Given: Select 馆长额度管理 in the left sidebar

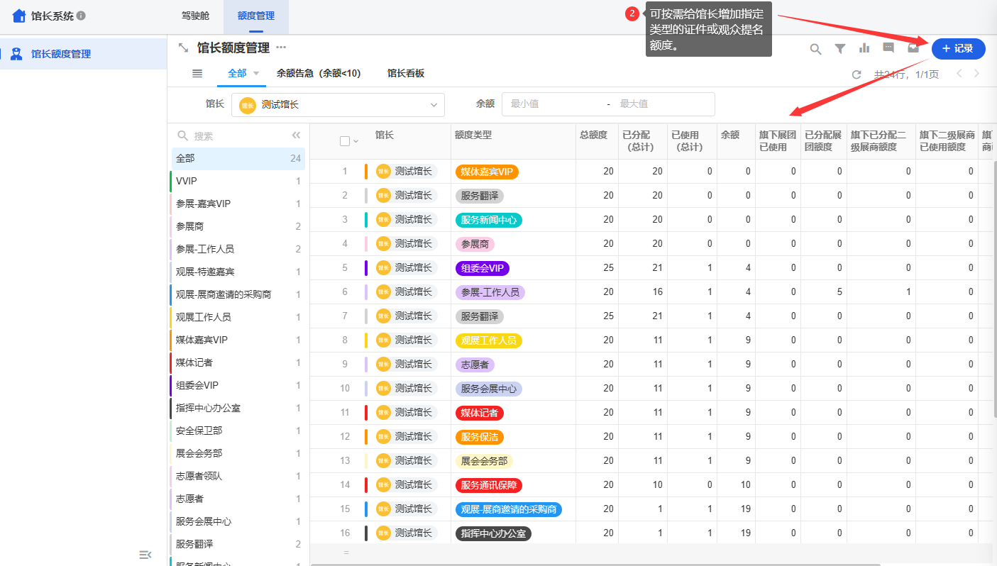Looking at the screenshot, I should click(84, 54).
